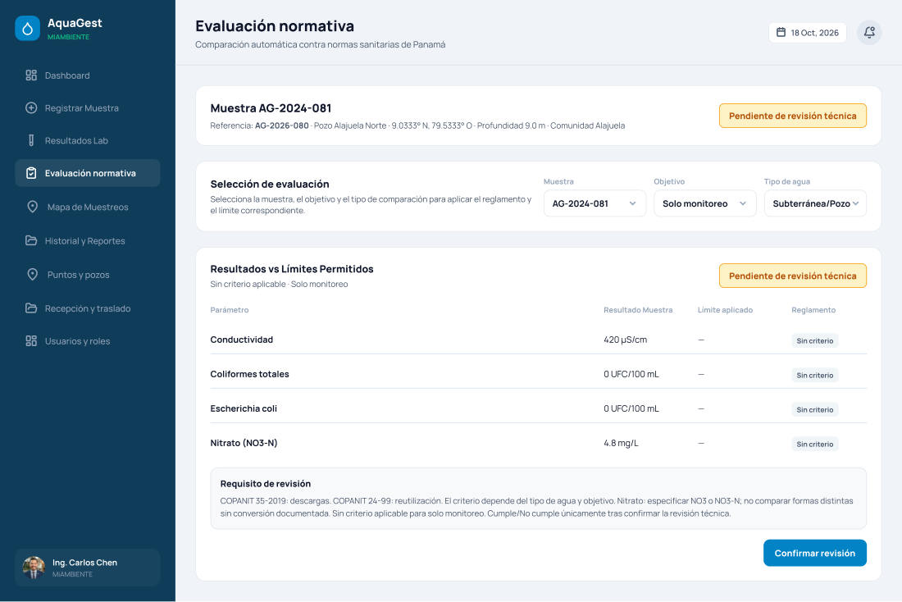Click the Conductividad parameter row name
Screen dimensions: 902x602
(242, 340)
